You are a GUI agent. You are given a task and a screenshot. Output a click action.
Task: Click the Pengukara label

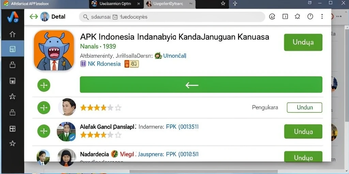[x=265, y=107]
